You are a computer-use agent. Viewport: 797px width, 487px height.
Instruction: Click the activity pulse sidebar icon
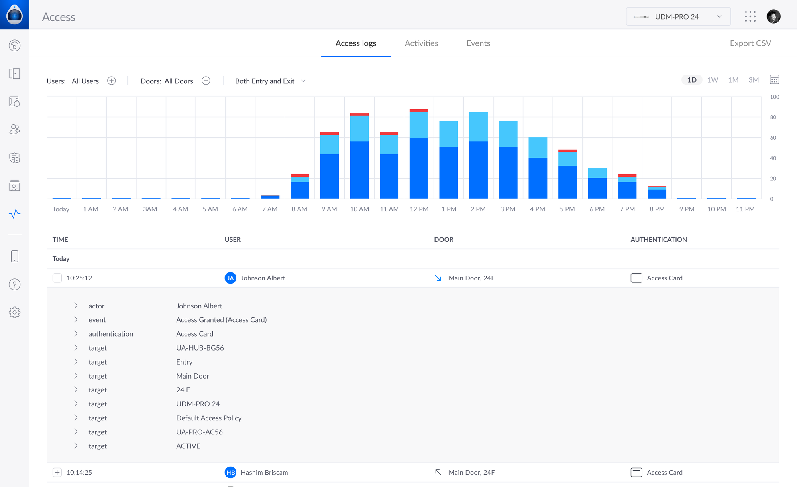[x=14, y=214]
